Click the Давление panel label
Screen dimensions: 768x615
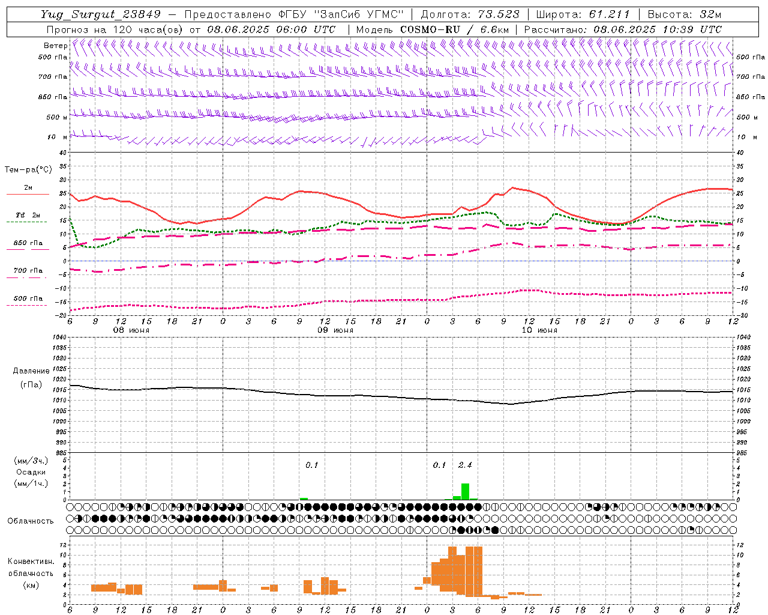tap(31, 371)
